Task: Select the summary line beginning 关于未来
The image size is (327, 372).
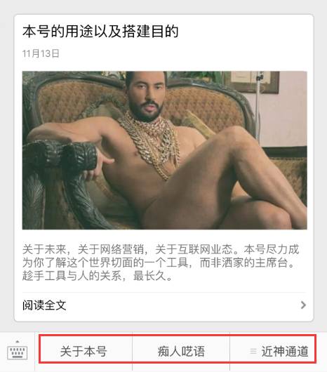Action: [161, 249]
